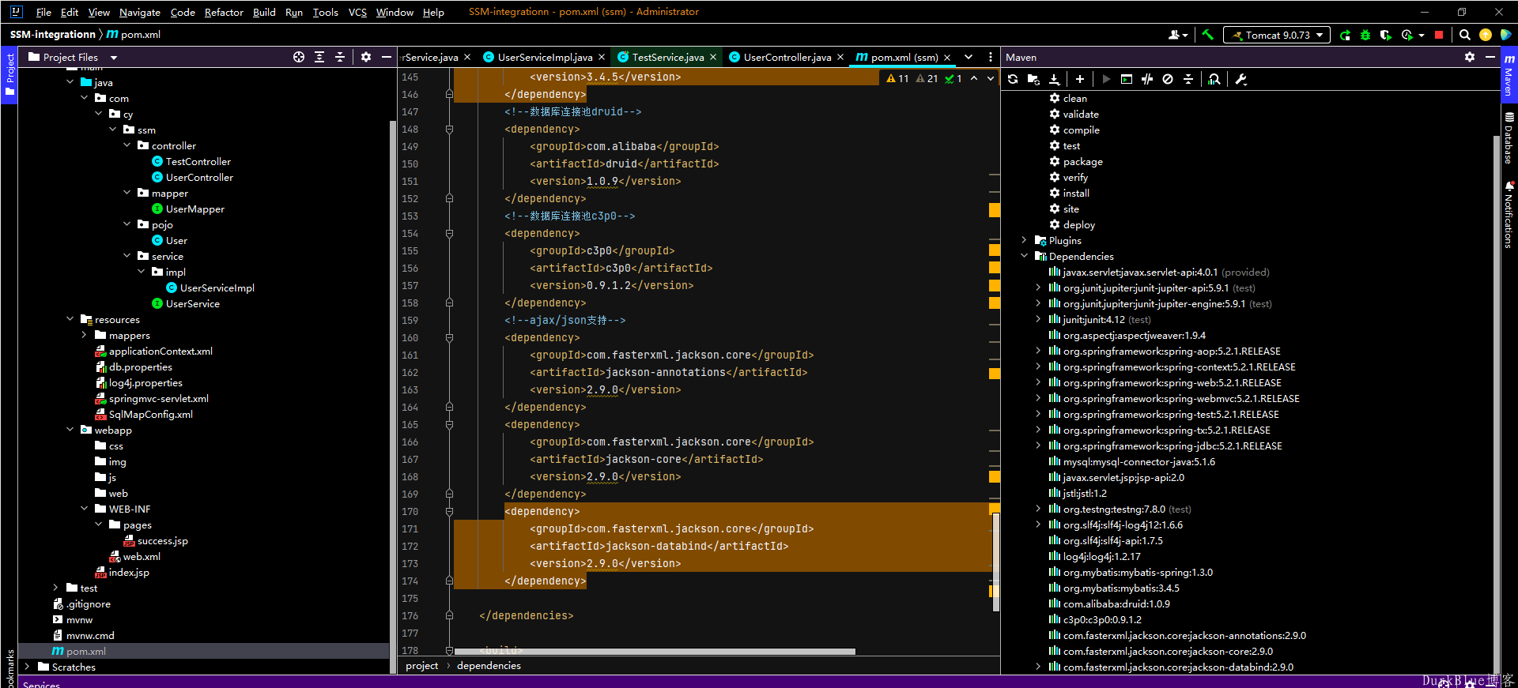
Task: Close the pom.xml (ssm) tab
Action: point(947,58)
